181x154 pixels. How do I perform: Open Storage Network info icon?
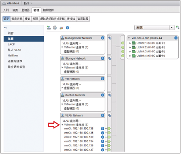(103, 58)
